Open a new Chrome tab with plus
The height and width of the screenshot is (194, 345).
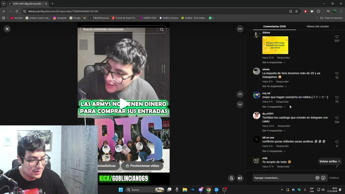point(52,4)
